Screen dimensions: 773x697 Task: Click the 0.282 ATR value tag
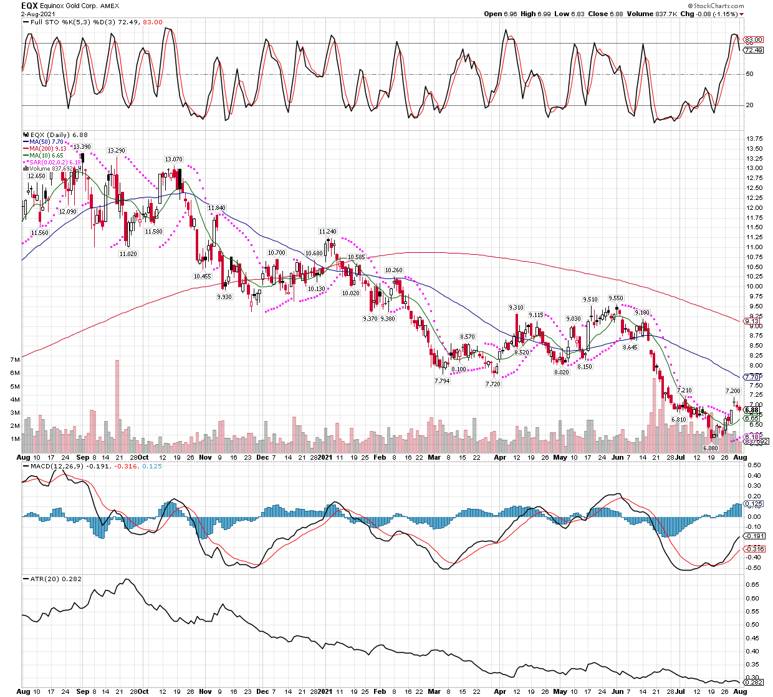(x=754, y=681)
